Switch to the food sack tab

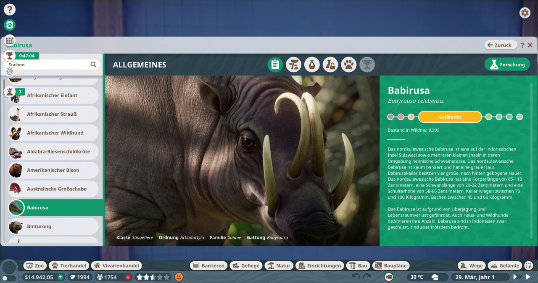pos(312,65)
